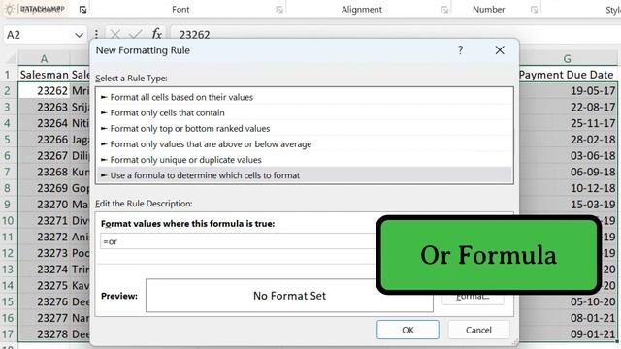Click the formula input field containing =or
621x349 pixels.
pos(239,241)
